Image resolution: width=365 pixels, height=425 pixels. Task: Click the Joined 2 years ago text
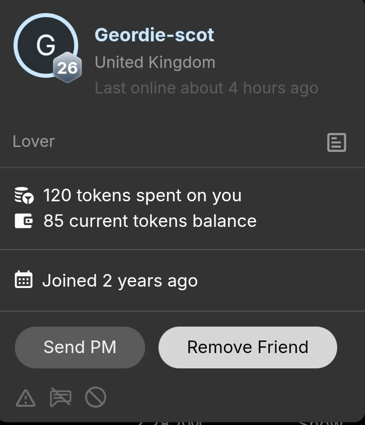pos(120,281)
